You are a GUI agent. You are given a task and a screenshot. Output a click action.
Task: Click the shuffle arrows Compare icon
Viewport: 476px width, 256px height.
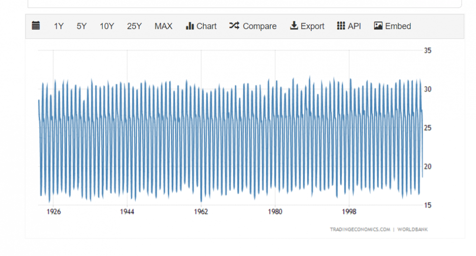pyautogui.click(x=234, y=26)
